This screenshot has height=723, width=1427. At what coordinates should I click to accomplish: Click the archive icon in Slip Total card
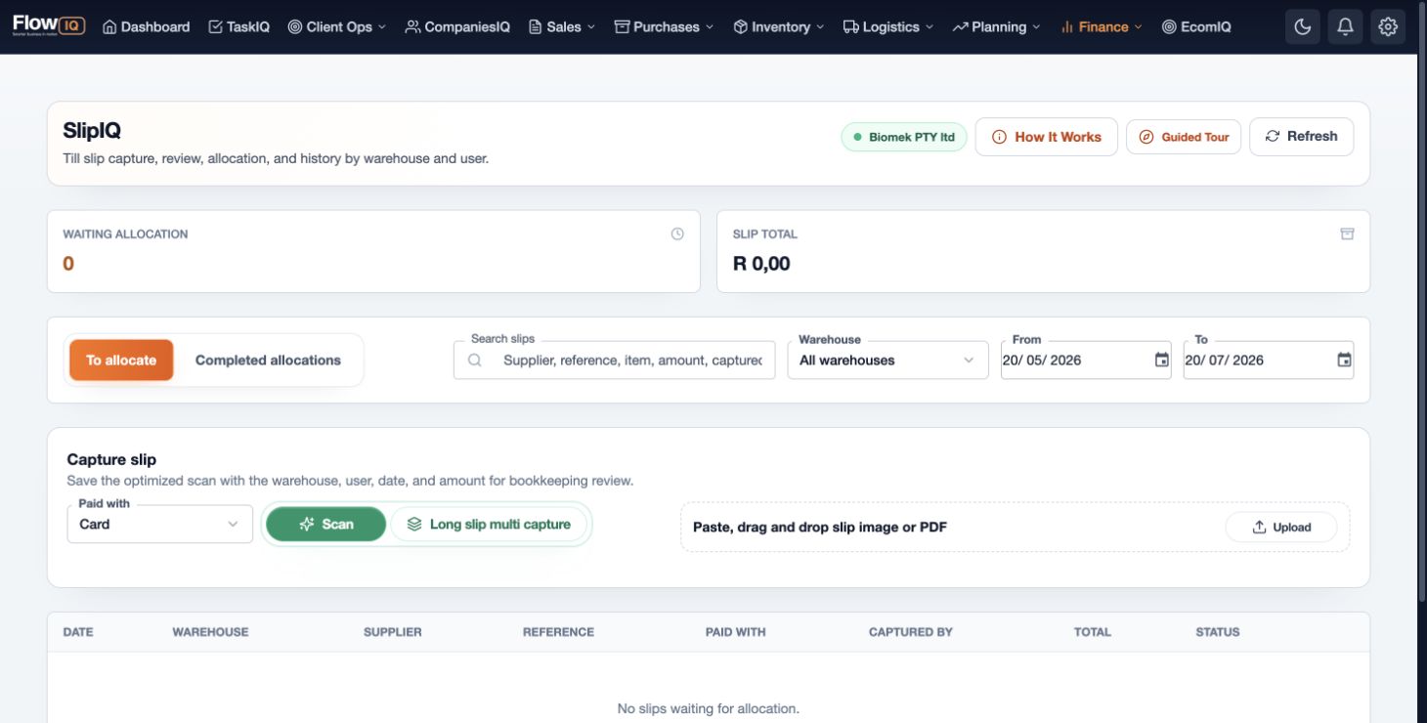pyautogui.click(x=1347, y=234)
